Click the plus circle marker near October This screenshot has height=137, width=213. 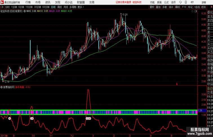click(32, 118)
